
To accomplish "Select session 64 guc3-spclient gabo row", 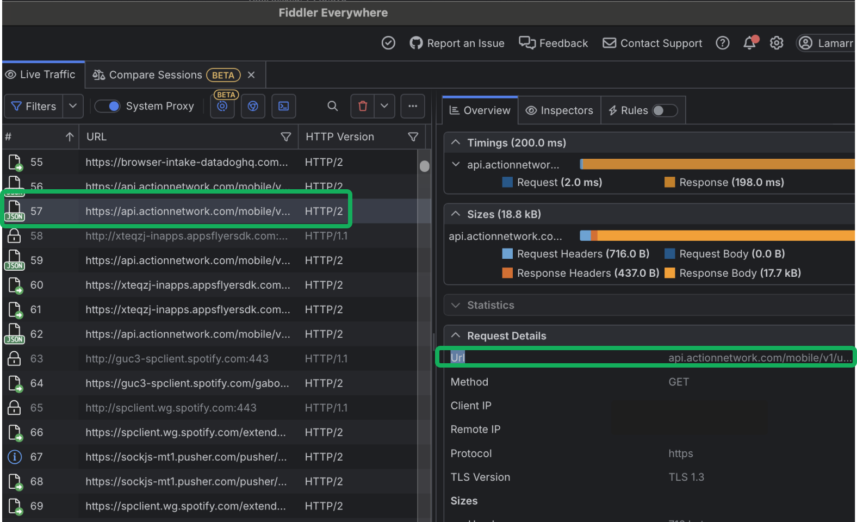I will click(210, 383).
